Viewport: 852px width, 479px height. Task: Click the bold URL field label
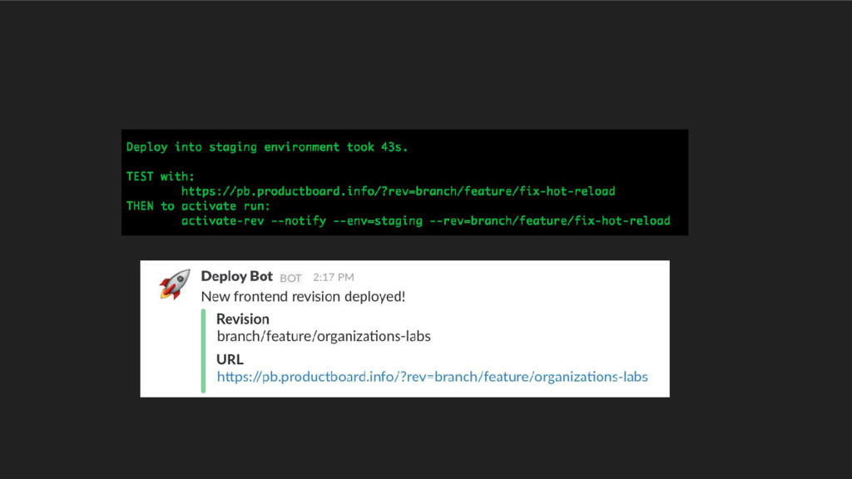point(230,359)
